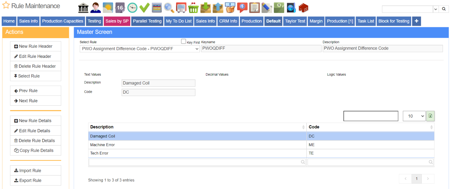Click Copy Rule Details
Screen dimensions: 451x189
click(x=36, y=150)
